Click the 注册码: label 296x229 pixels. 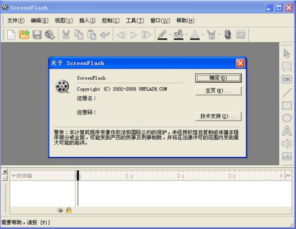coord(86,112)
